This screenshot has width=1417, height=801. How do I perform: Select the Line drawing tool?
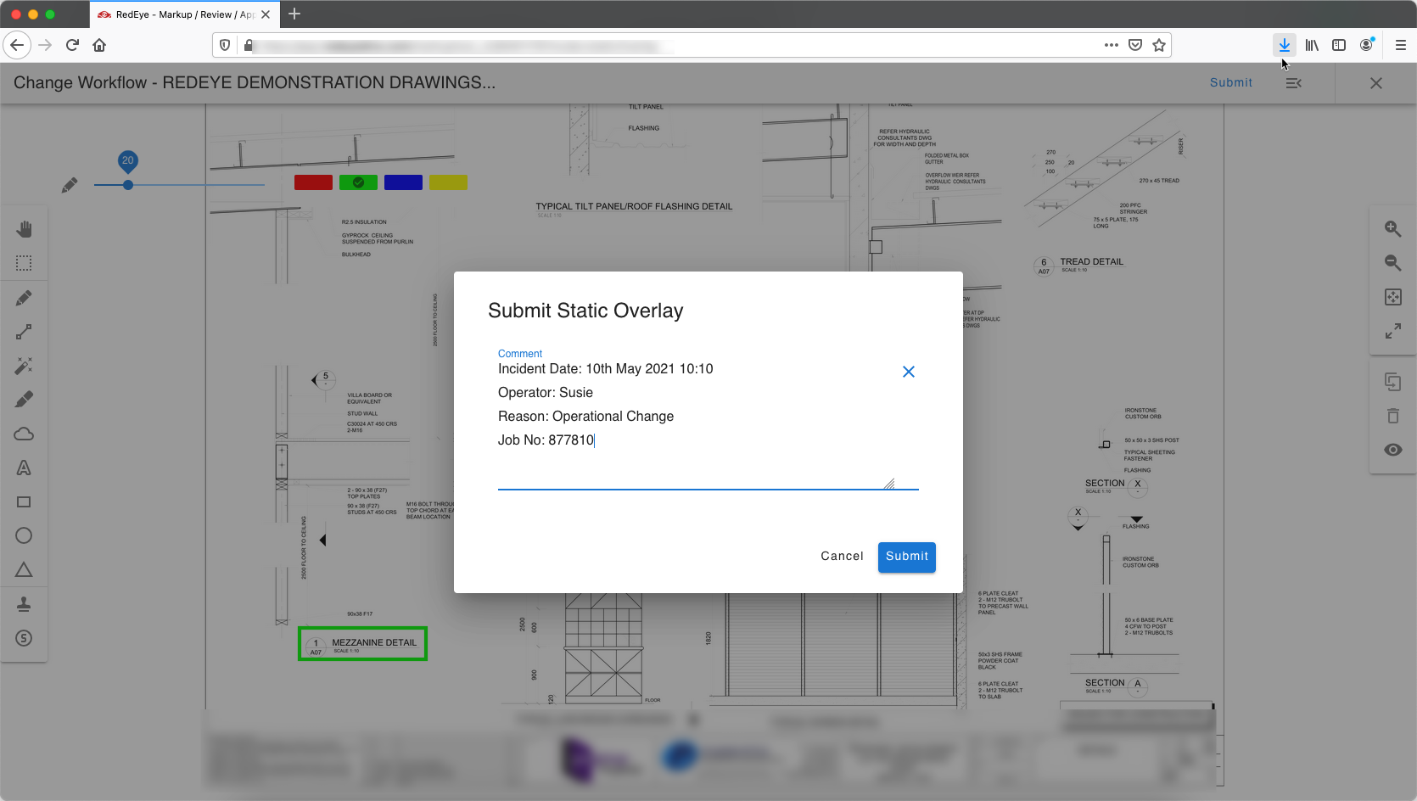coord(24,332)
